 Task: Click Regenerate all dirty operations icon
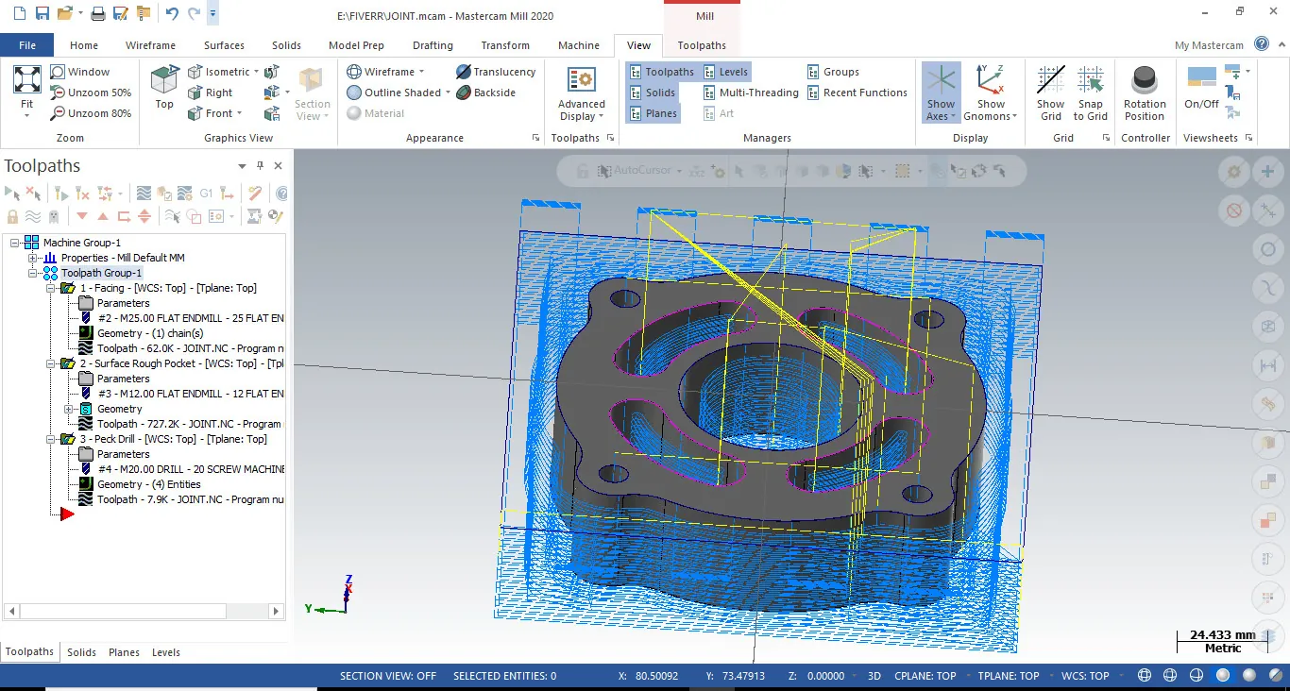pyautogui.click(x=82, y=193)
